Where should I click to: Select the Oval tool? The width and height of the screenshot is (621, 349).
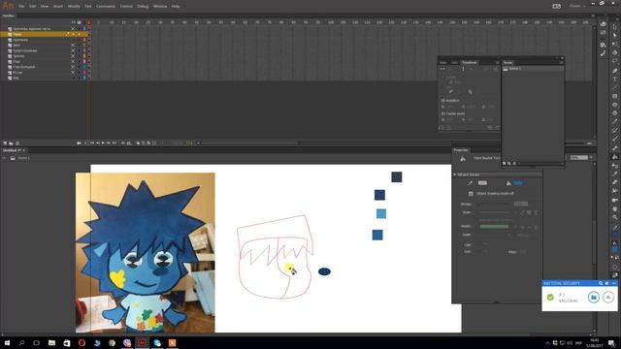[614, 105]
